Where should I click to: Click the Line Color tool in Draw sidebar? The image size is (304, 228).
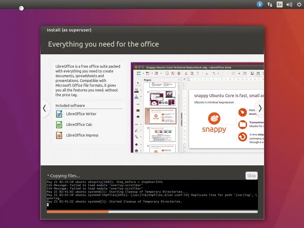pos(137,90)
